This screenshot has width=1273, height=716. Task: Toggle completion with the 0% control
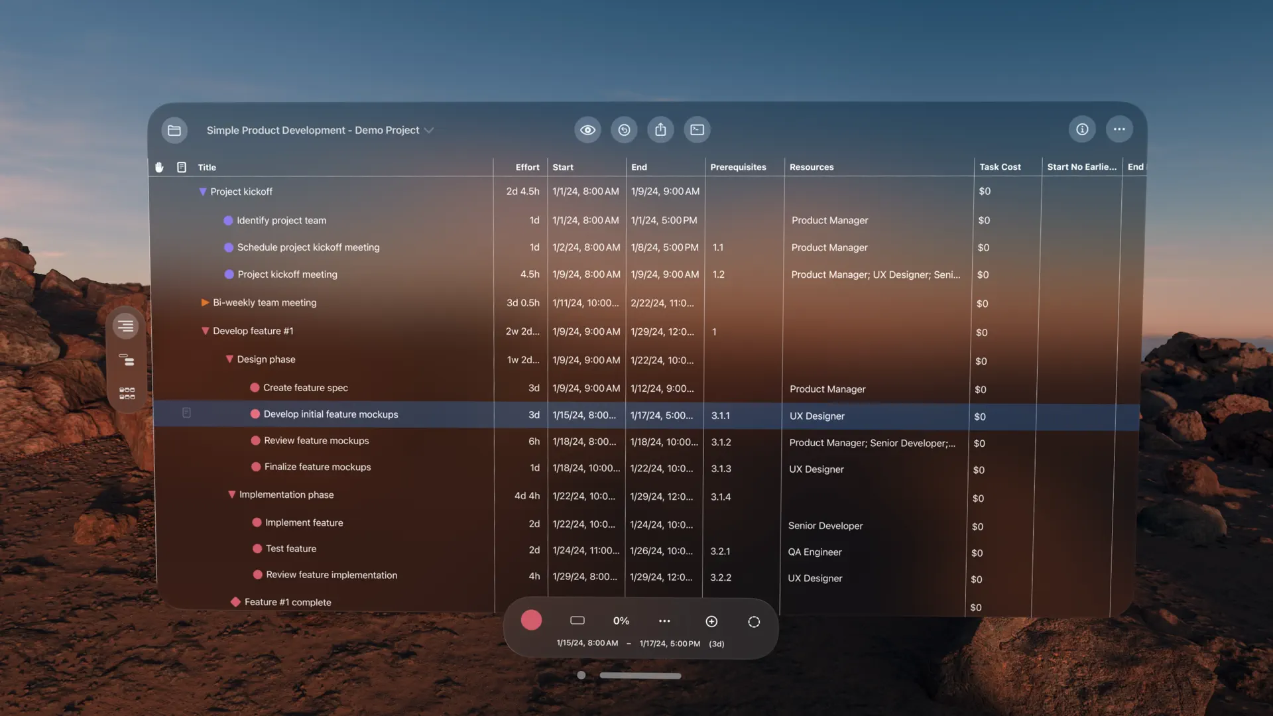[621, 621]
